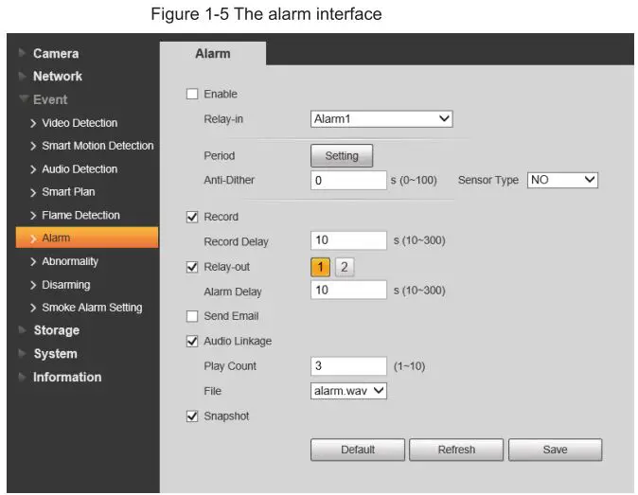Uncheck the Snapshot option
Screen dimensions: 638x495
192,415
